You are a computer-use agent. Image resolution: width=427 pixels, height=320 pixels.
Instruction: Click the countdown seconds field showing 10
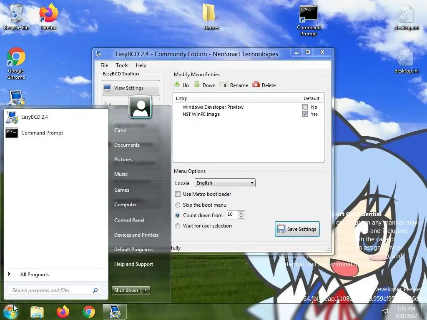[x=233, y=215]
